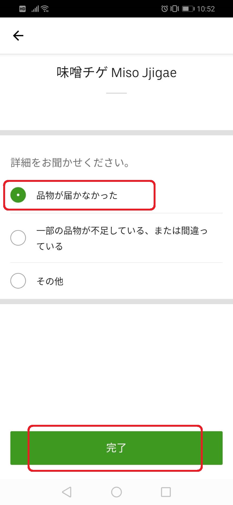Tap the vibrate mode status icon

click(175, 9)
